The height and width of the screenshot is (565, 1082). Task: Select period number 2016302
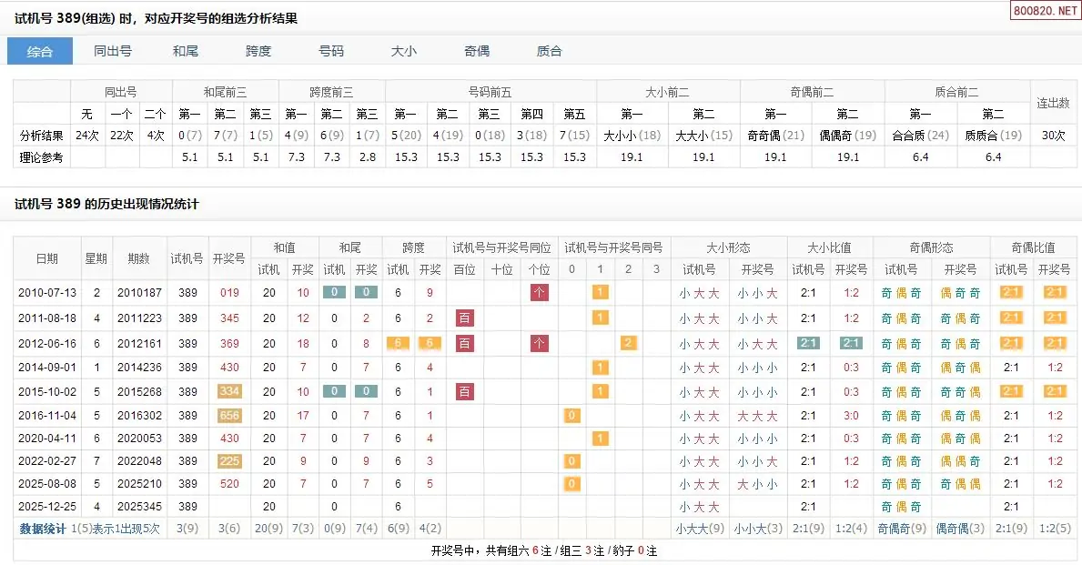[138, 416]
